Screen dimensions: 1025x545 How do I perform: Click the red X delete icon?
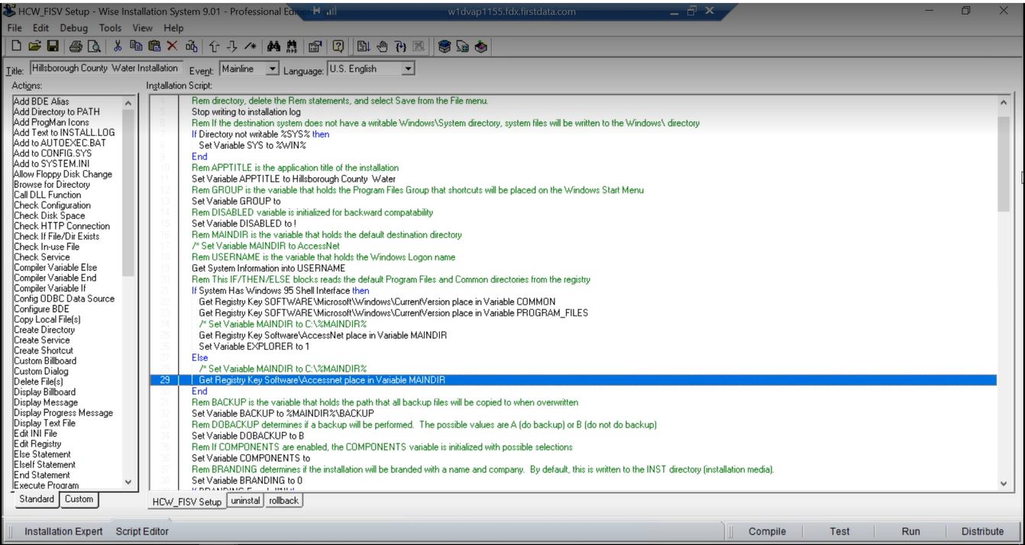(x=172, y=47)
